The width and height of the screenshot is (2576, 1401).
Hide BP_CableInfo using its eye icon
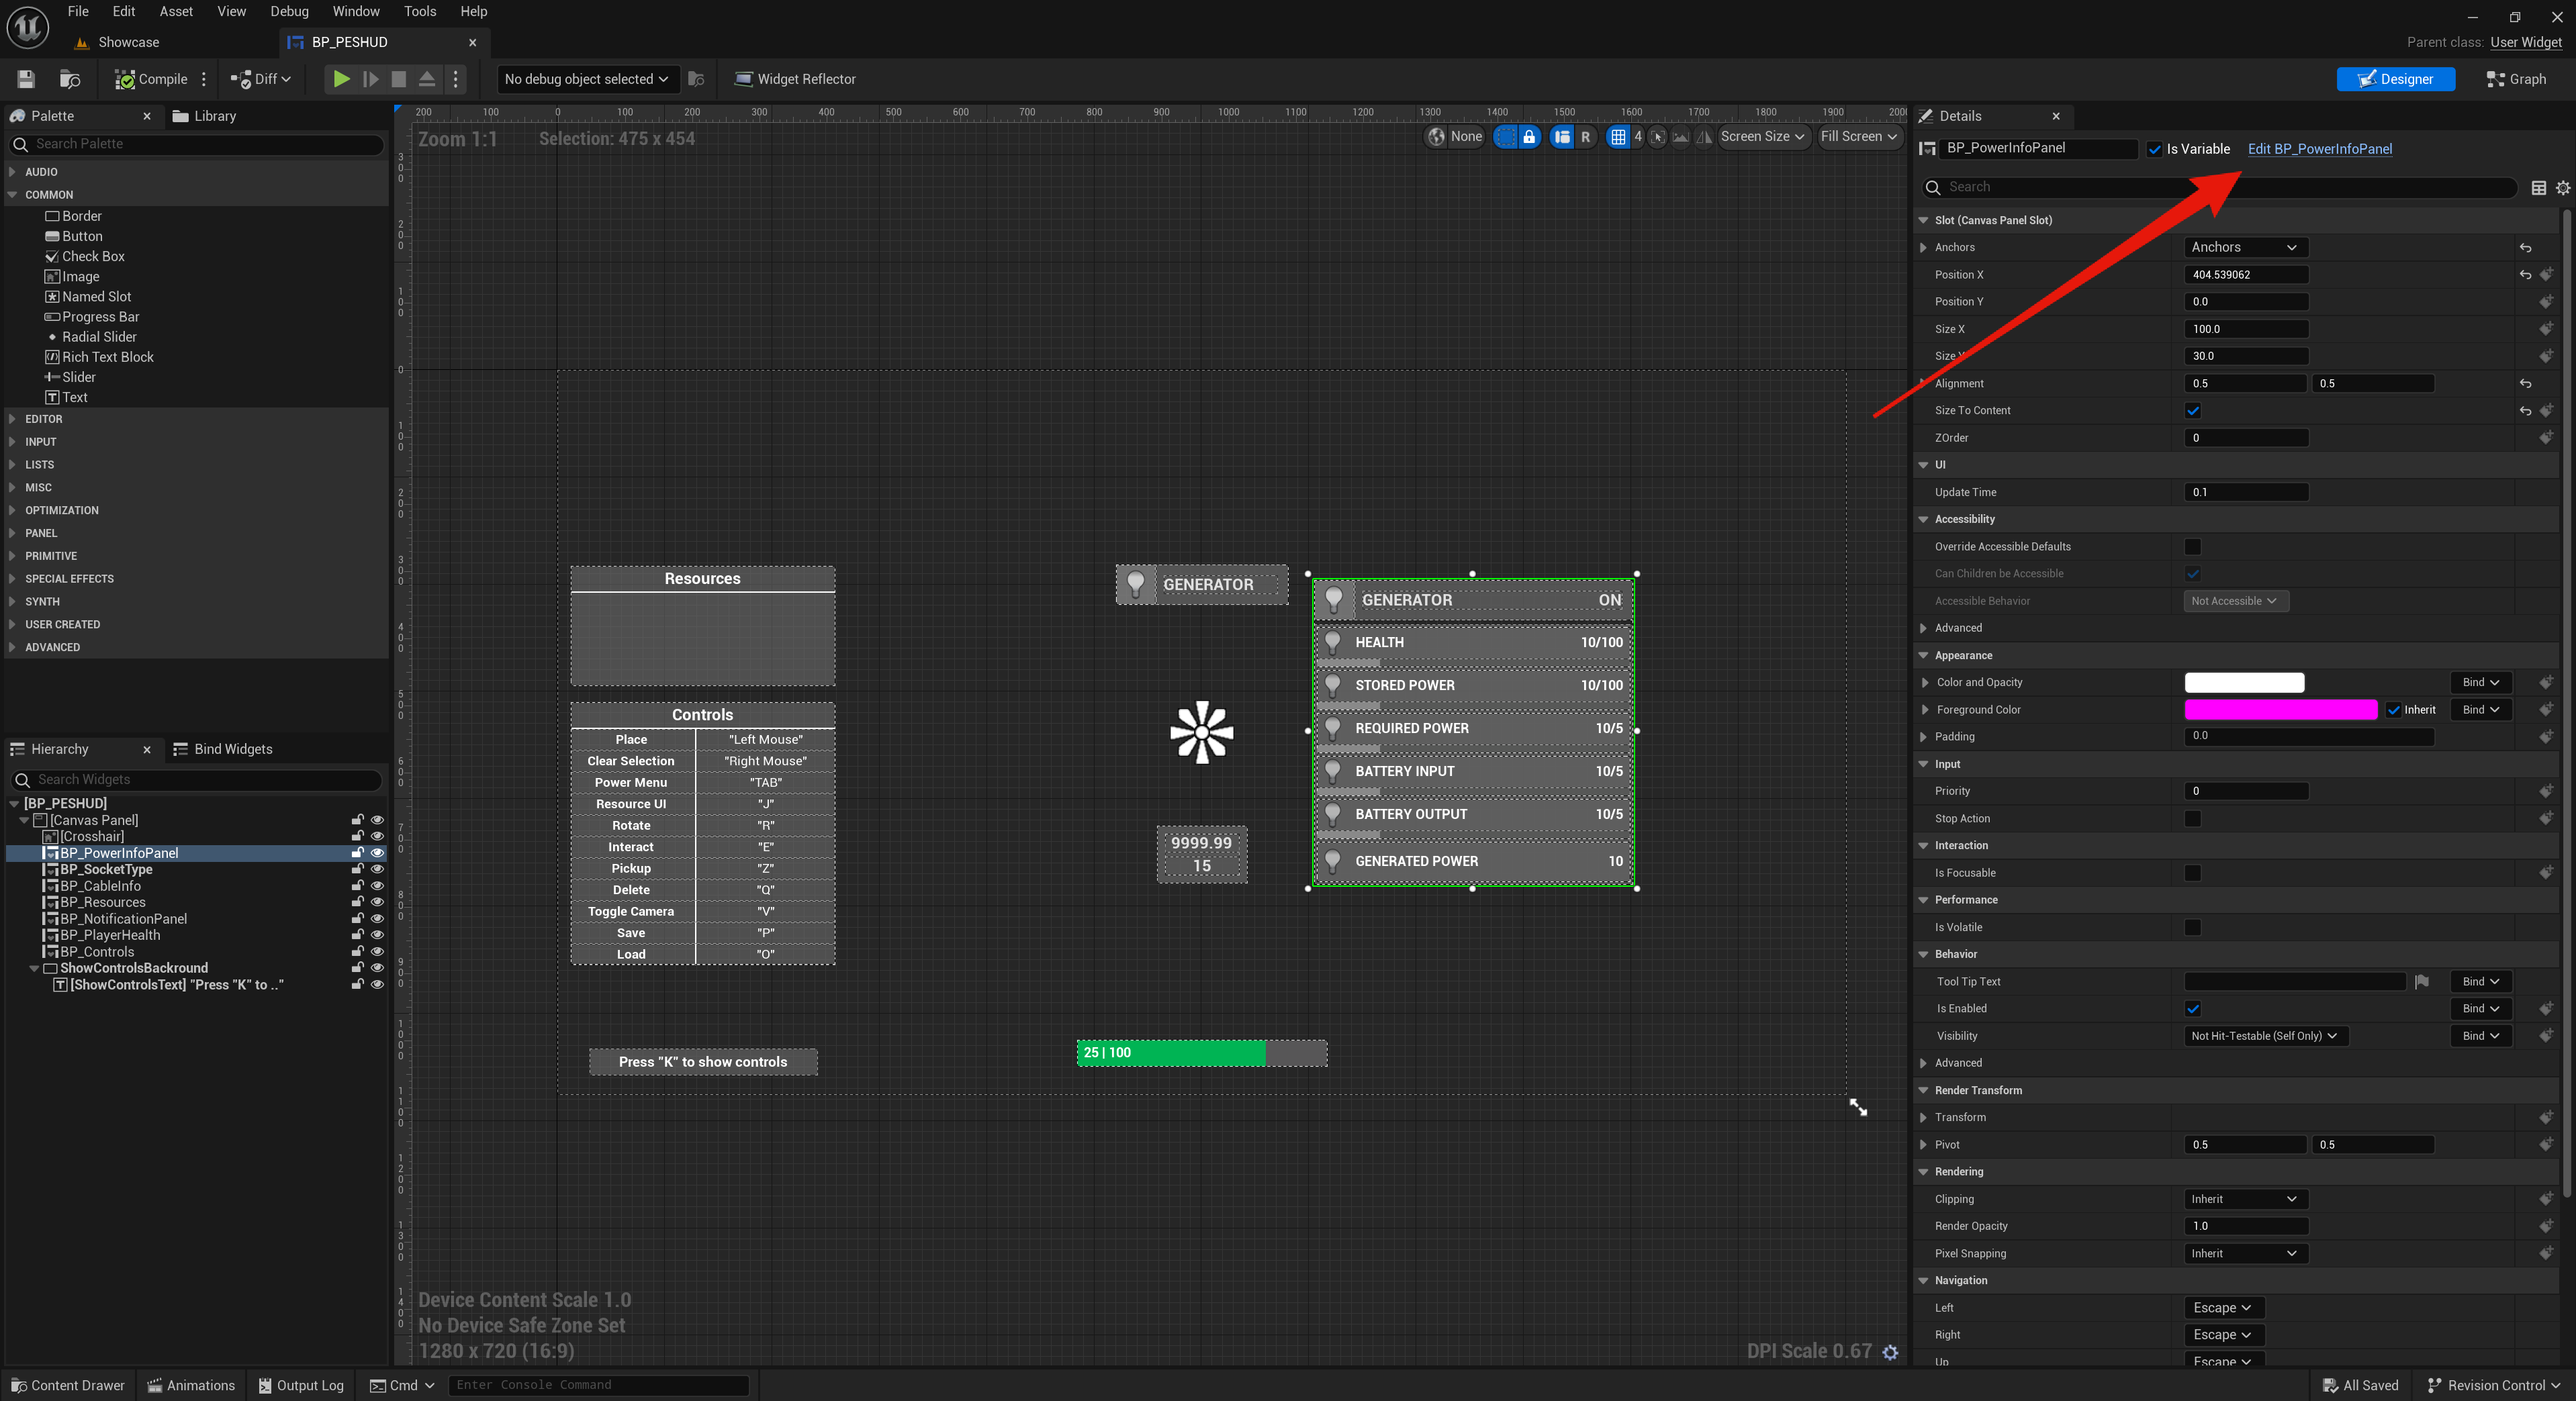377,886
